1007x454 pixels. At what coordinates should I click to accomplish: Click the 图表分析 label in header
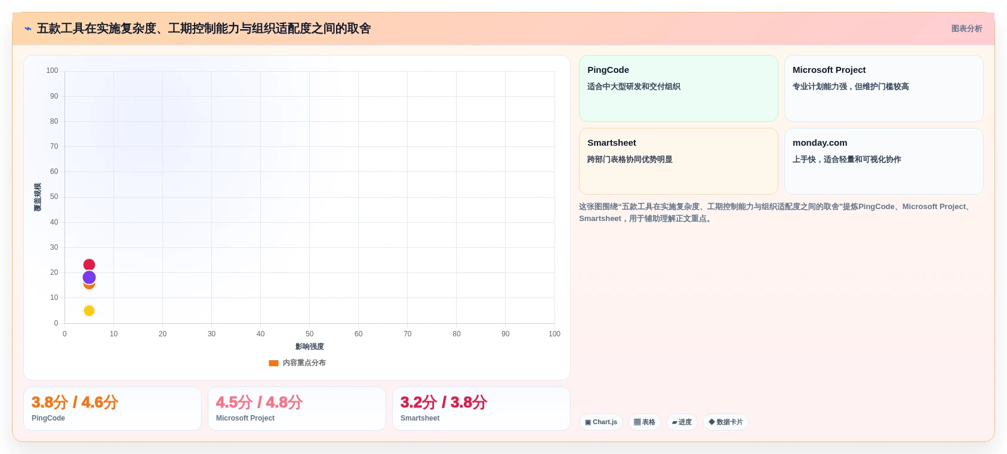(x=966, y=29)
